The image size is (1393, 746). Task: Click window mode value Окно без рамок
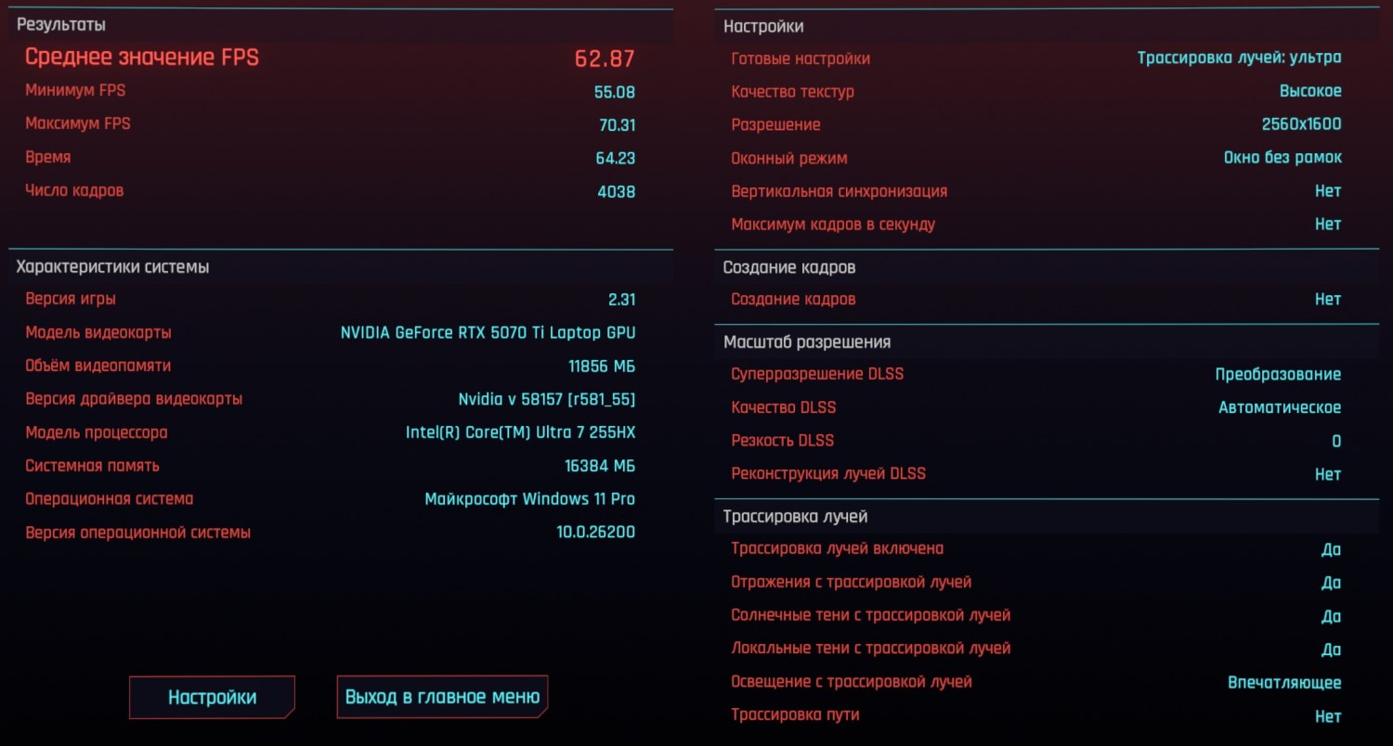(x=1282, y=158)
